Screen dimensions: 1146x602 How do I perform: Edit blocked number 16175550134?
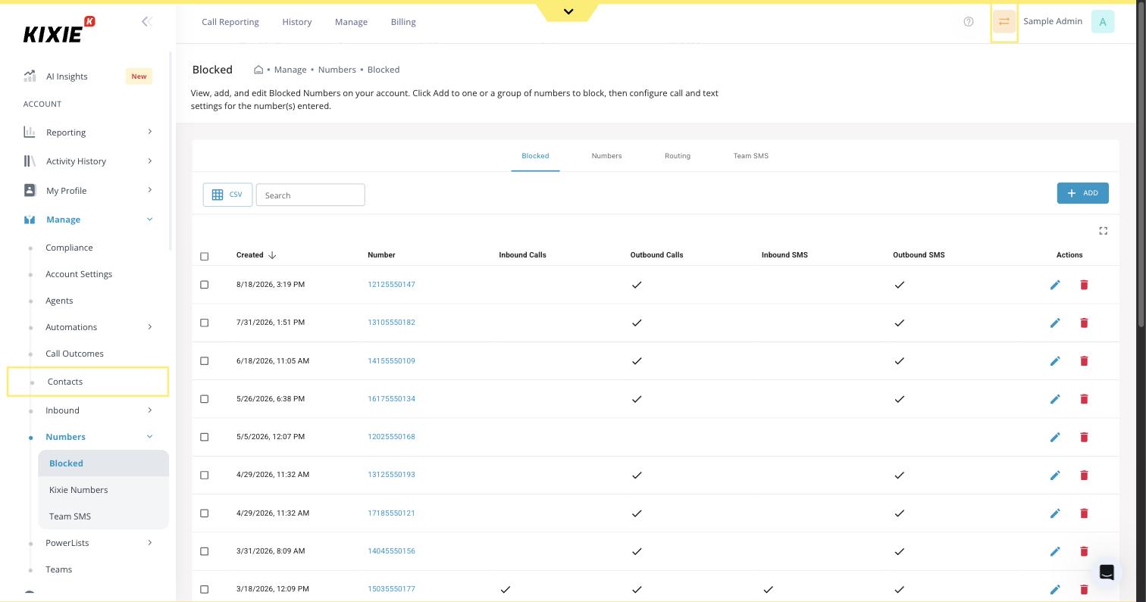(1055, 399)
